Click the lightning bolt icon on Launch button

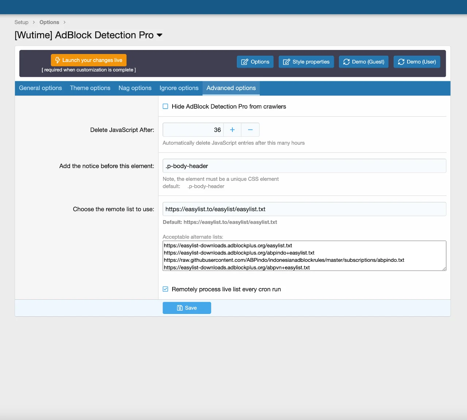(x=57, y=60)
